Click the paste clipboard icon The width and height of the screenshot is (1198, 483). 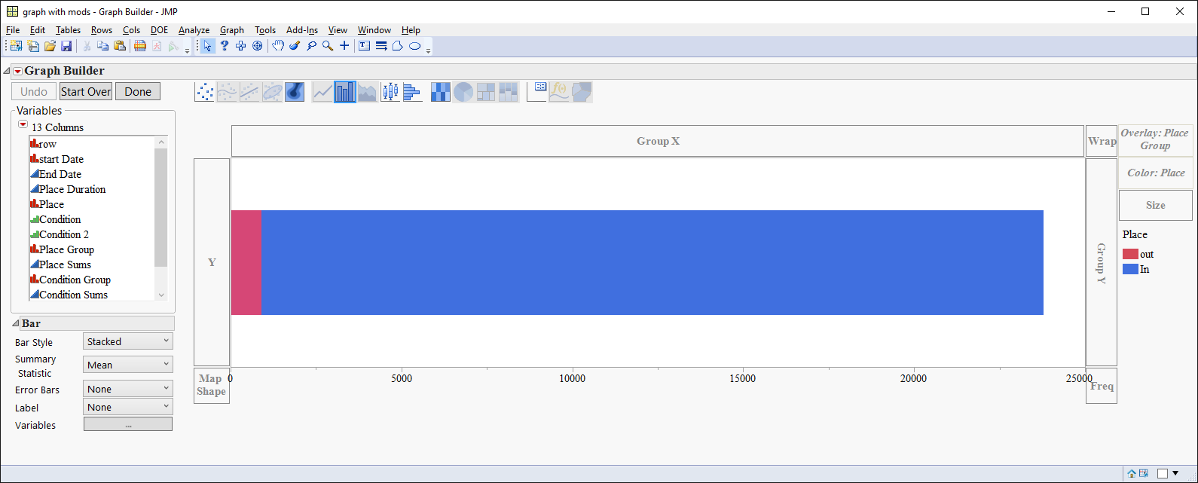pyautogui.click(x=120, y=46)
